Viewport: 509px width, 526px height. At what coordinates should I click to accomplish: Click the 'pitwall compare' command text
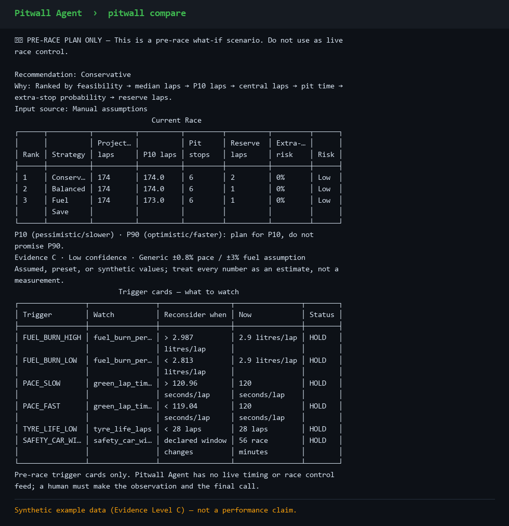(146, 13)
